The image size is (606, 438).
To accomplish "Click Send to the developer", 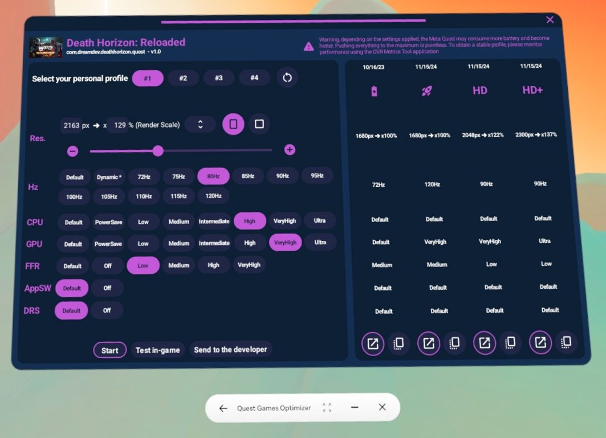I will point(230,350).
